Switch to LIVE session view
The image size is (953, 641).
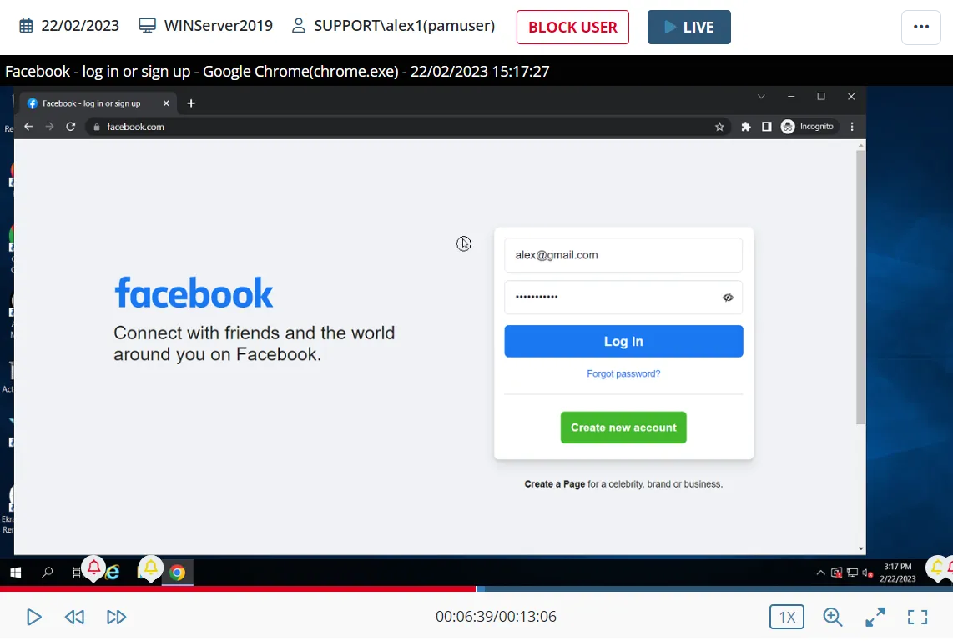pyautogui.click(x=688, y=27)
